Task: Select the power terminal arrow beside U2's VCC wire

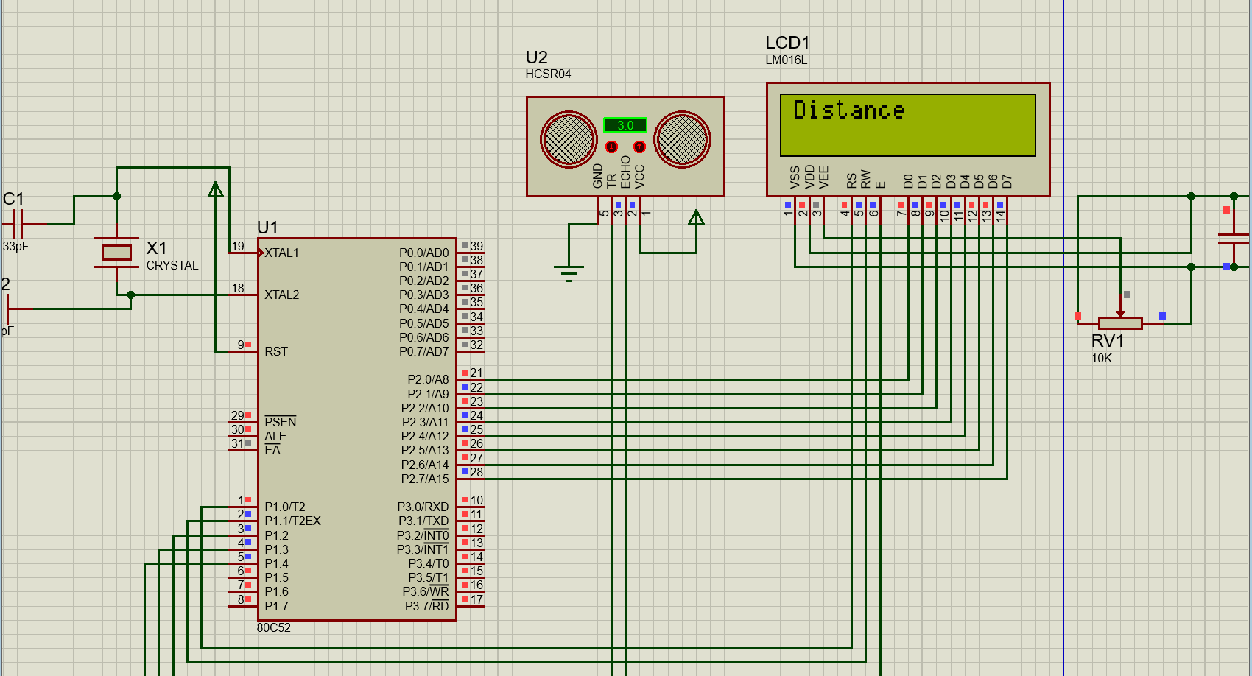Action: pyautogui.click(x=696, y=218)
